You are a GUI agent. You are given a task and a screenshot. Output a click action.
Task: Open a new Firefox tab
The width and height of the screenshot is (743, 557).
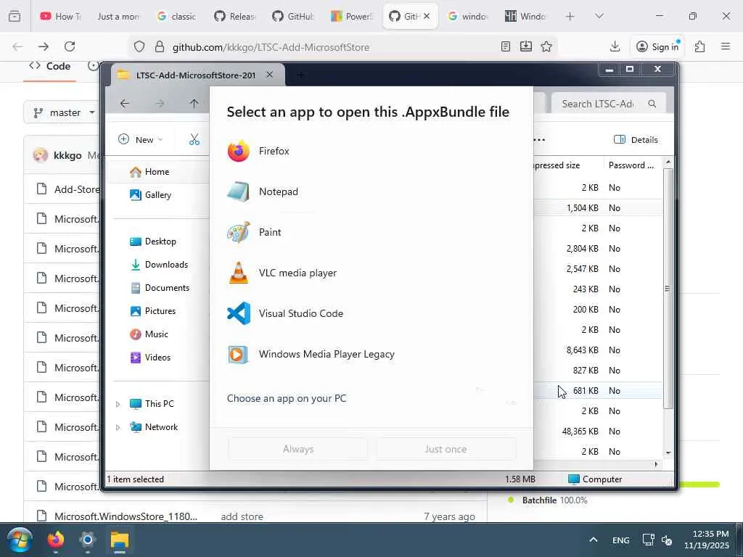pyautogui.click(x=570, y=17)
